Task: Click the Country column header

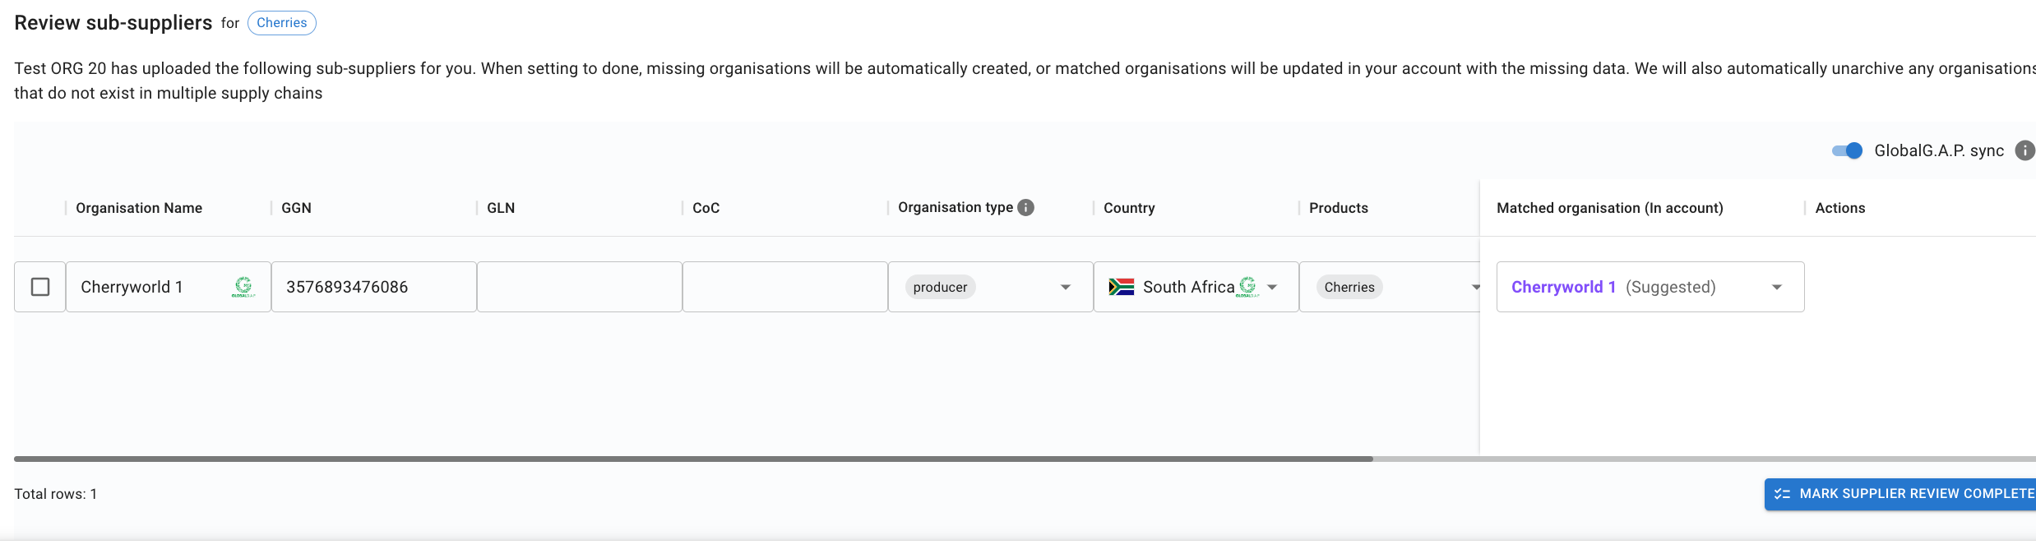Action: 1129,208
